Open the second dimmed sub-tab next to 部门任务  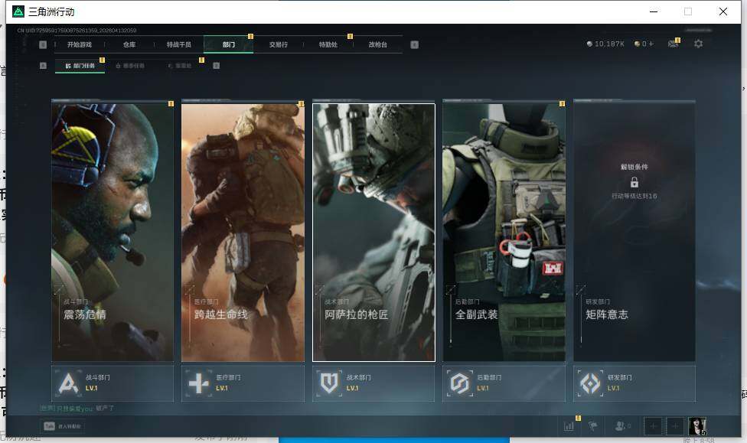click(130, 66)
